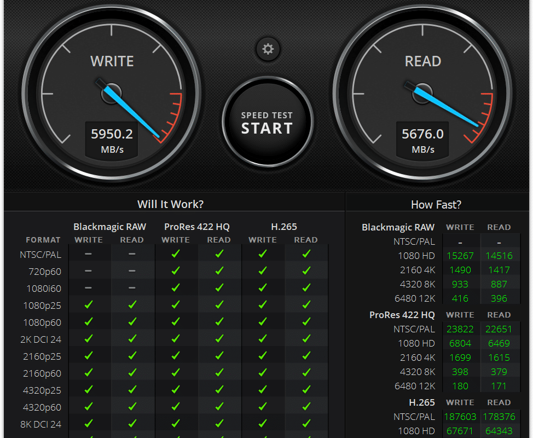Click the 2K DCI 24 row label

point(41,339)
